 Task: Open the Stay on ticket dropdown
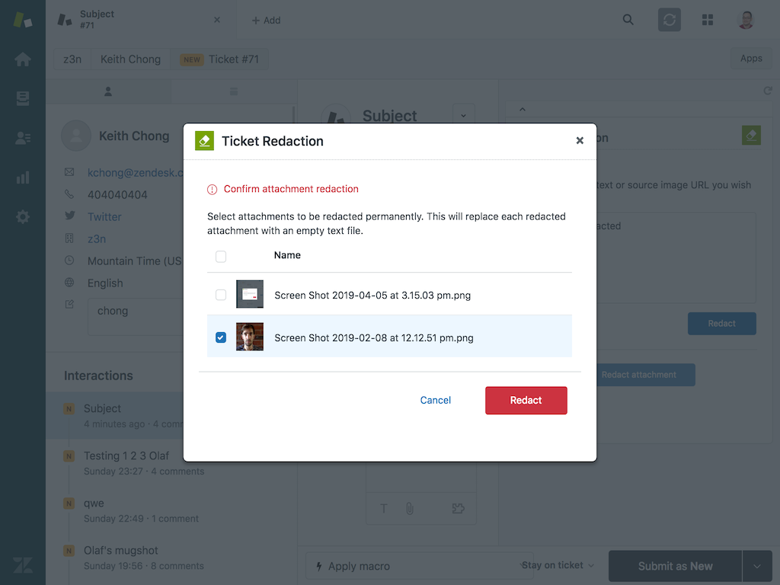click(558, 565)
